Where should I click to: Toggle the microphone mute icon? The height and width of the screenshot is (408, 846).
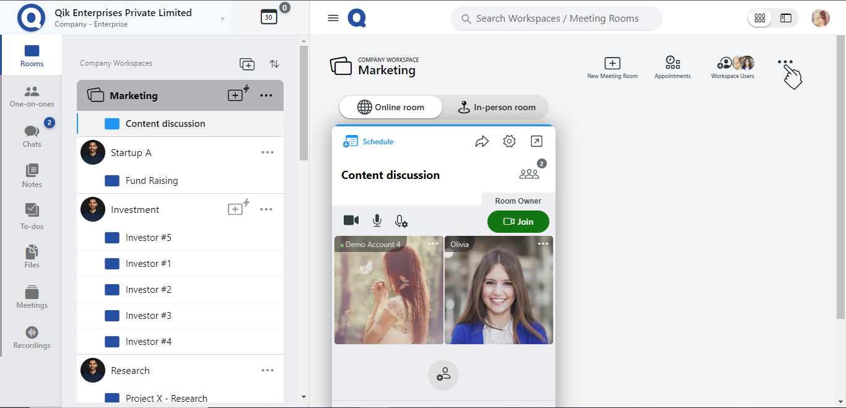377,220
